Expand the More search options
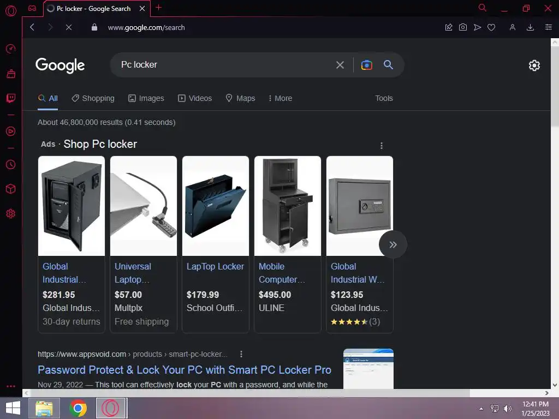559x419 pixels. 280,98
